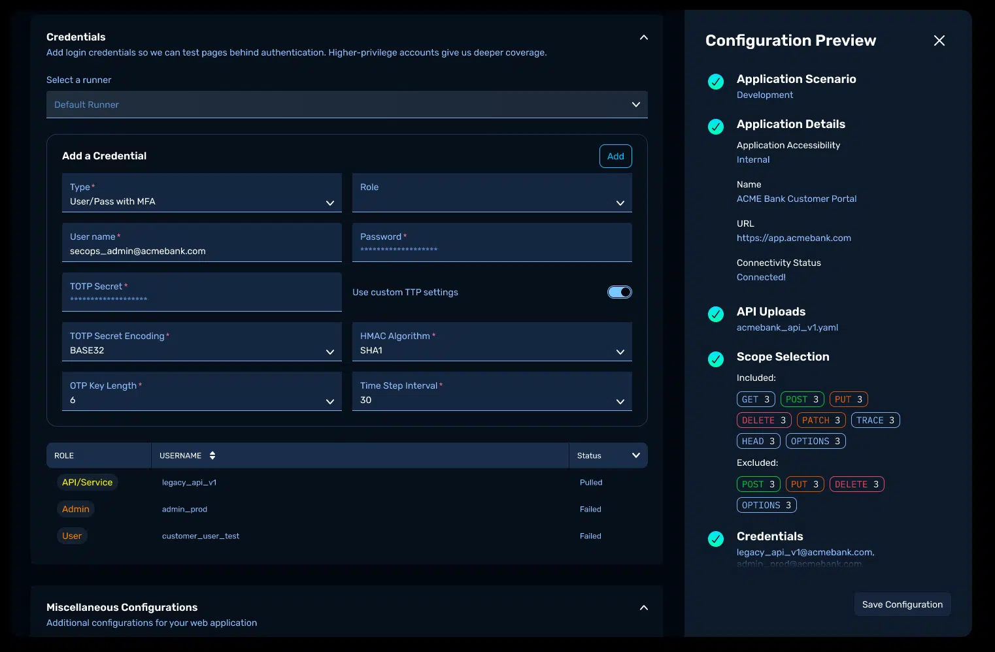Click the customer_user_test username cell
The width and height of the screenshot is (995, 652).
click(201, 536)
